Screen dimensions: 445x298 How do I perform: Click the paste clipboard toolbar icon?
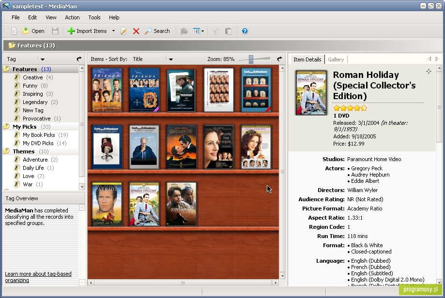pyautogui.click(x=229, y=31)
